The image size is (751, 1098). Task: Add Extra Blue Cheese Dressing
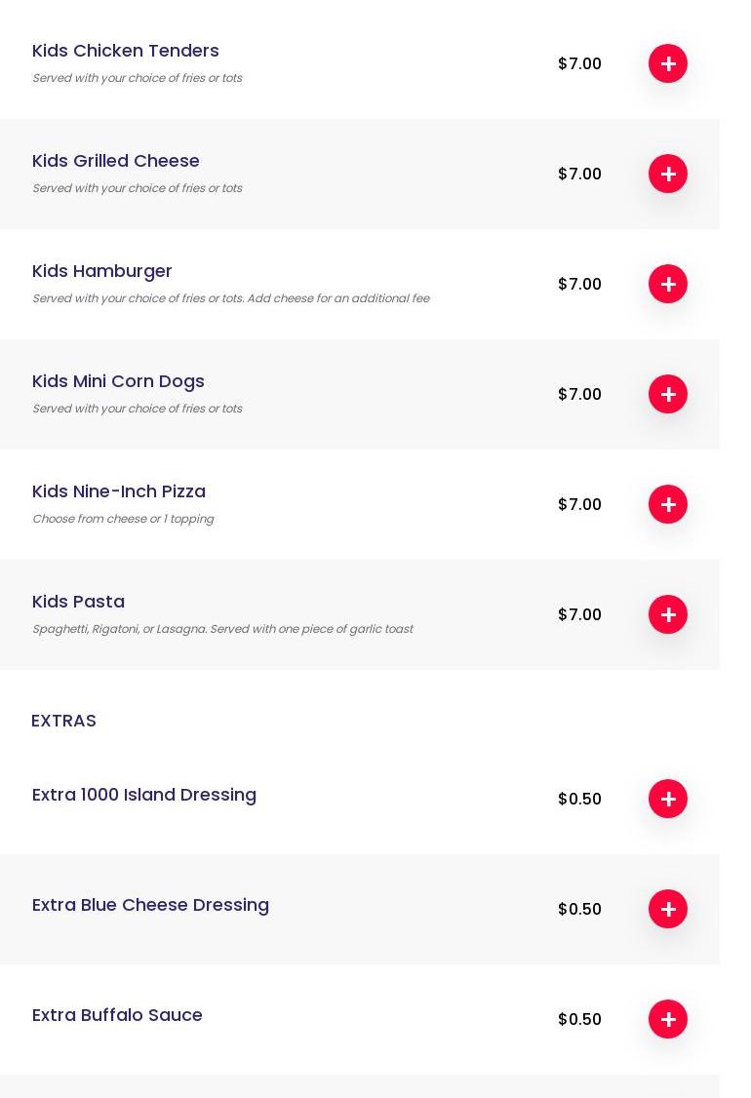(668, 909)
